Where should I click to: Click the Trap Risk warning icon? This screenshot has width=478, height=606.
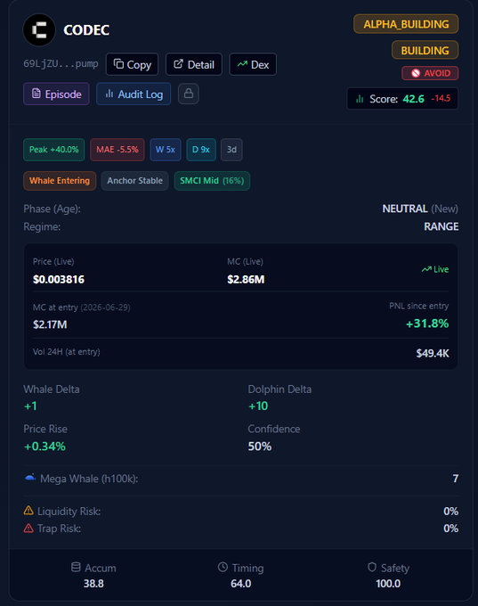click(x=28, y=528)
